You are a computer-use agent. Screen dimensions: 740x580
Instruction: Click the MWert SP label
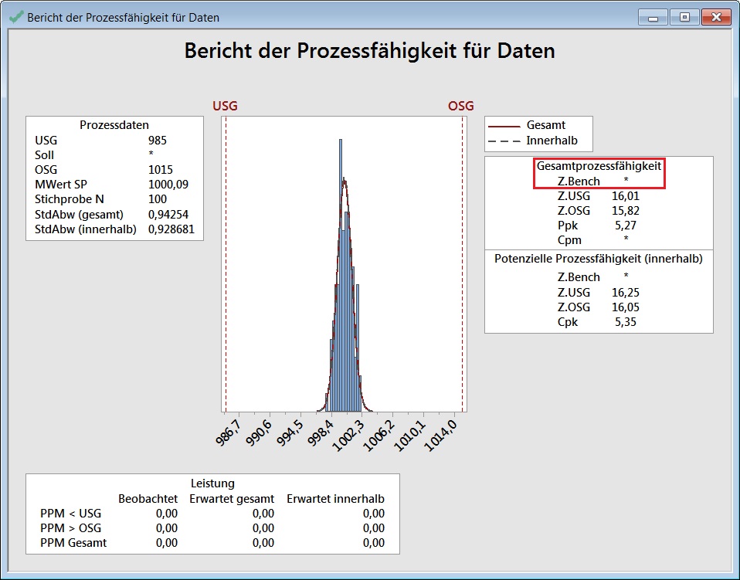pos(61,184)
